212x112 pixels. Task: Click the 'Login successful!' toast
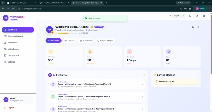pyautogui.click(x=105, y=18)
